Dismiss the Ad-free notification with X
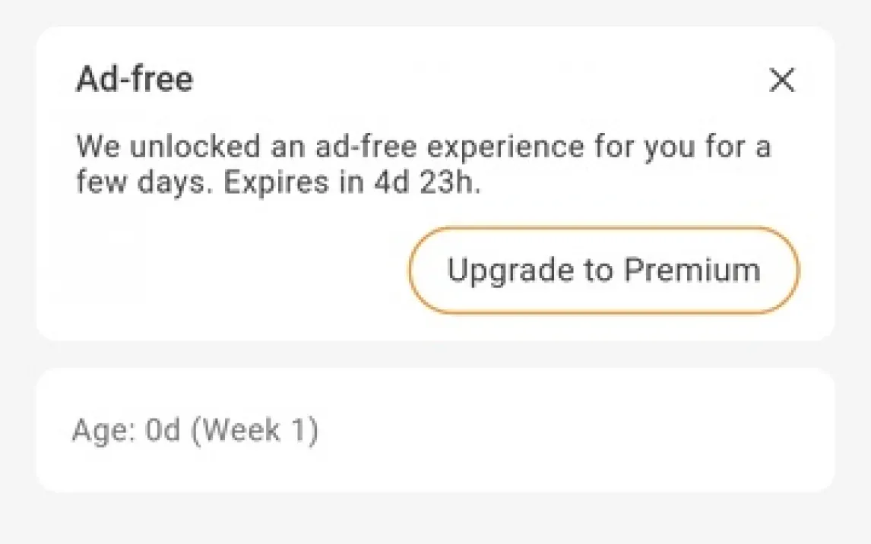Viewport: 871px width, 544px height. point(781,80)
